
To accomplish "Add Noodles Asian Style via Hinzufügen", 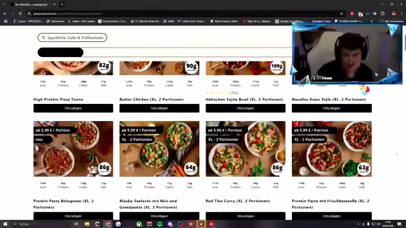I will (x=332, y=108).
